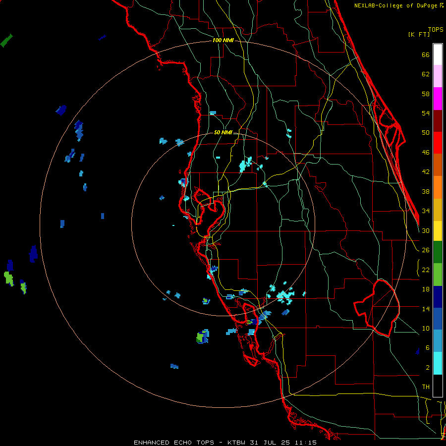Click the bright red 46–50 K FT swatch
The height and width of the screenshot is (446, 446).
438,143
